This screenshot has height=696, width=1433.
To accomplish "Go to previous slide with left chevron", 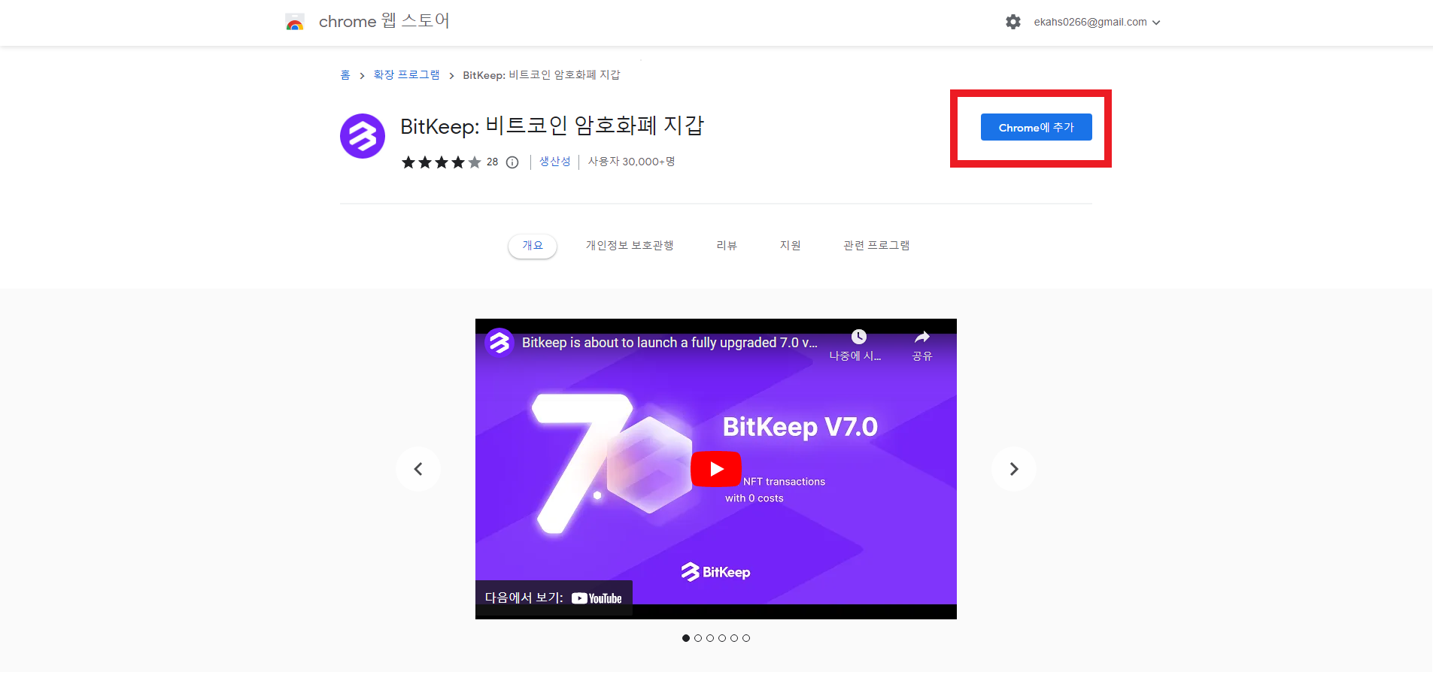I will (418, 469).
